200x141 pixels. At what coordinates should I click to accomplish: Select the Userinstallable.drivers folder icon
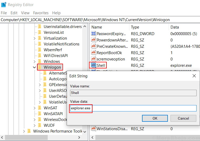pyautogui.click(x=40, y=27)
